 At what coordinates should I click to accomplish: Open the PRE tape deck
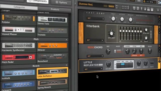tap(134, 8)
